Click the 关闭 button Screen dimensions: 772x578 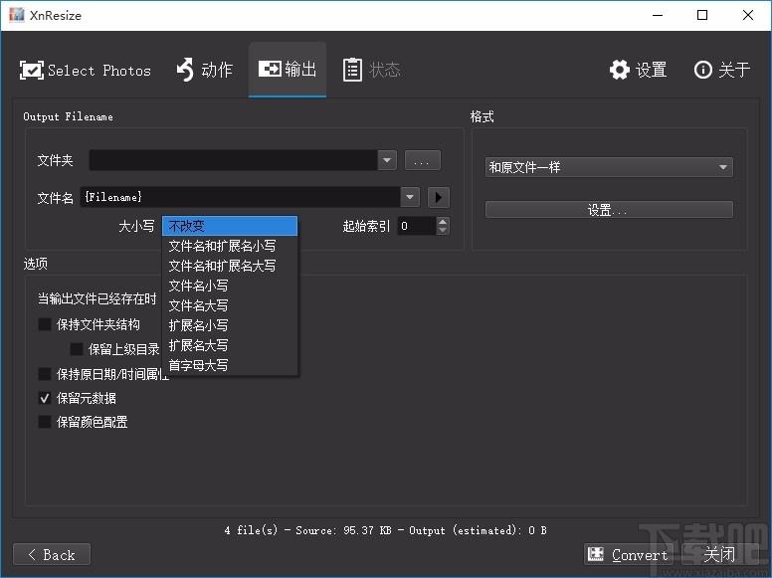tap(719, 555)
